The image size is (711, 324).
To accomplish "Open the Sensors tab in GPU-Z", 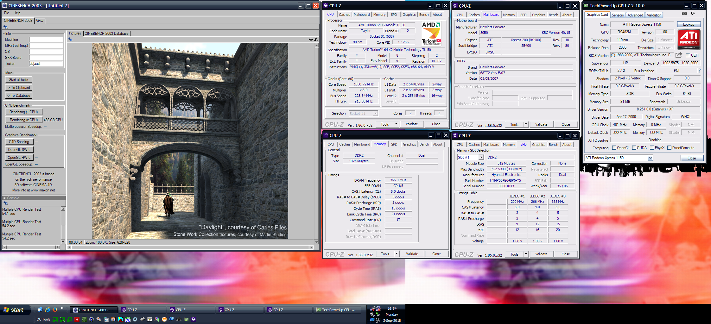I will click(618, 15).
